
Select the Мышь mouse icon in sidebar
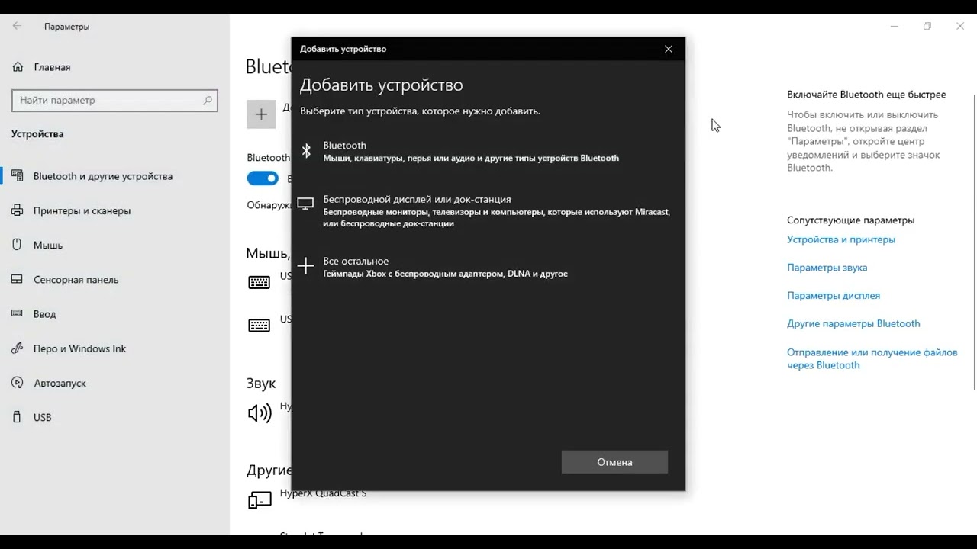coord(18,245)
